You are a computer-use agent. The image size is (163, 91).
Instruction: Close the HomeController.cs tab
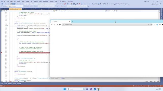click(x=21, y=9)
